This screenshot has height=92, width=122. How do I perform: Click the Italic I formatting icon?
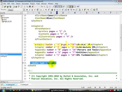tap(29, 10)
